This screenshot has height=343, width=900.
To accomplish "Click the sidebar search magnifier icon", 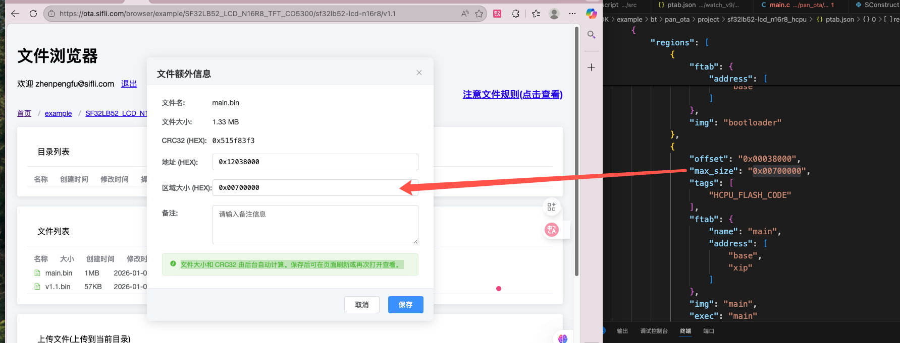I will pyautogui.click(x=591, y=35).
